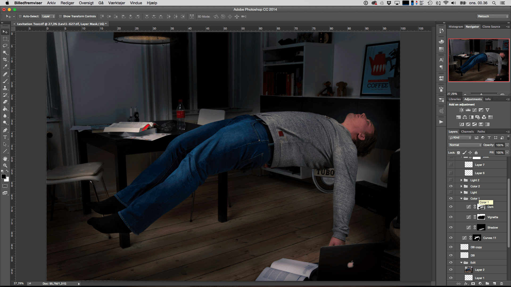Select the Eyedropper tool
This screenshot has height=287, width=511.
(x=5, y=66)
